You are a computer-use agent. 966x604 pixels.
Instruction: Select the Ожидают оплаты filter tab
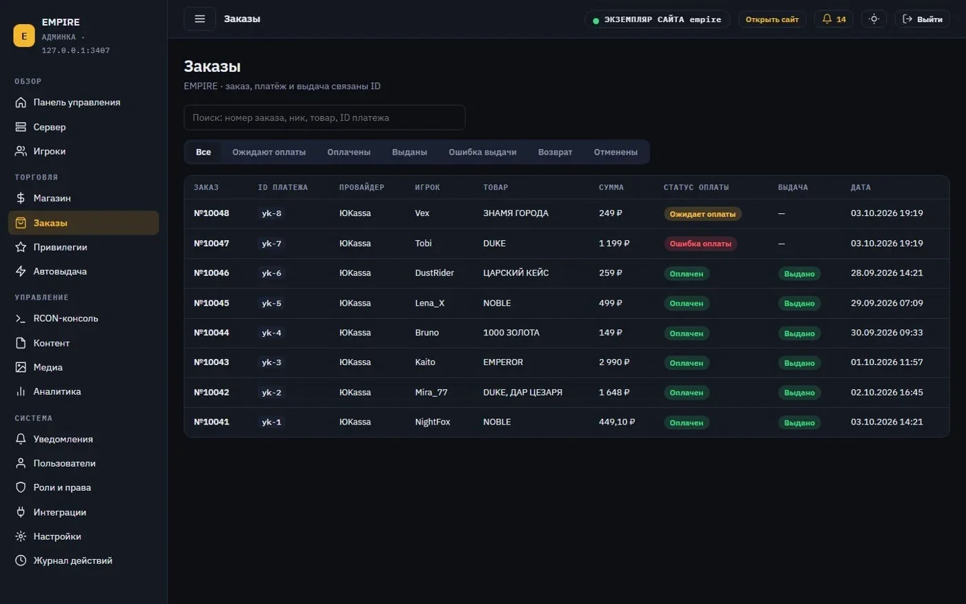coord(269,152)
